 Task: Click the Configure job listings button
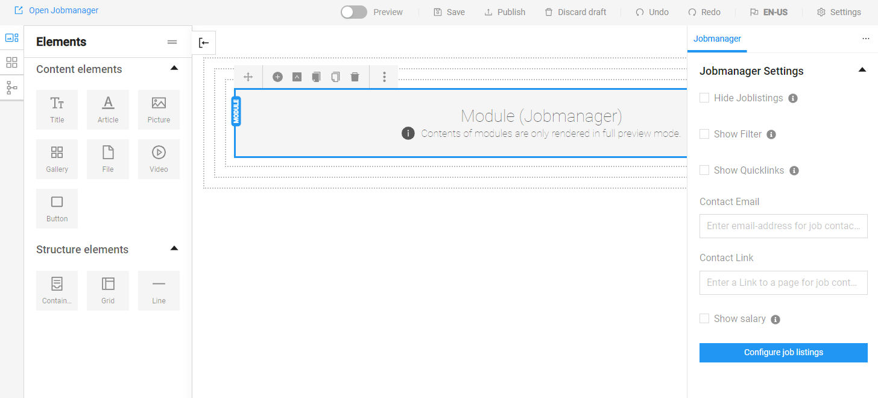(x=783, y=353)
